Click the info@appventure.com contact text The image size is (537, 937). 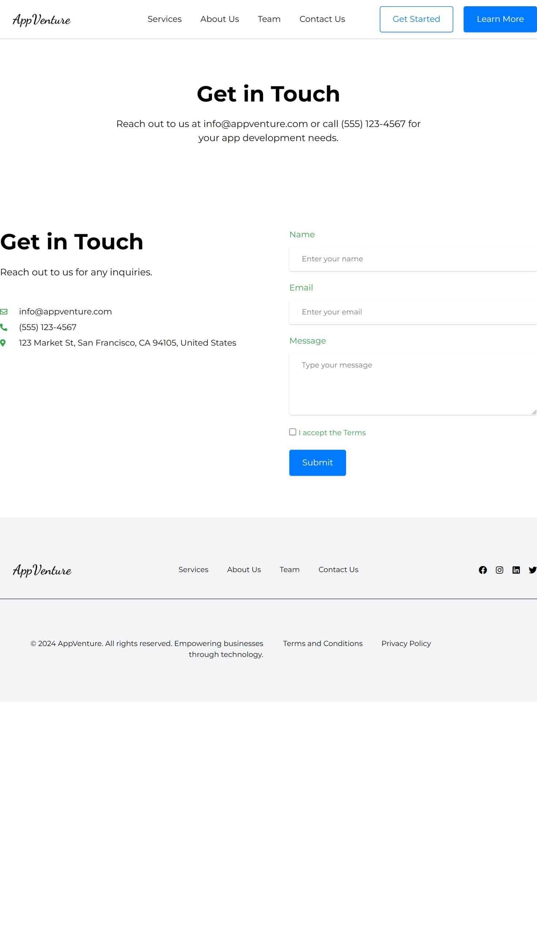tap(65, 311)
